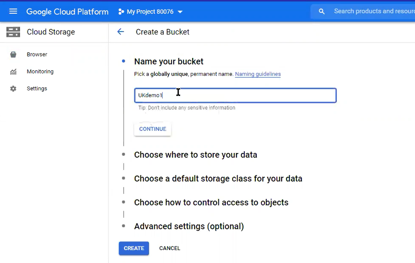The width and height of the screenshot is (415, 263).
Task: Expand the My Project 80076 dropdown arrow
Action: click(x=180, y=12)
